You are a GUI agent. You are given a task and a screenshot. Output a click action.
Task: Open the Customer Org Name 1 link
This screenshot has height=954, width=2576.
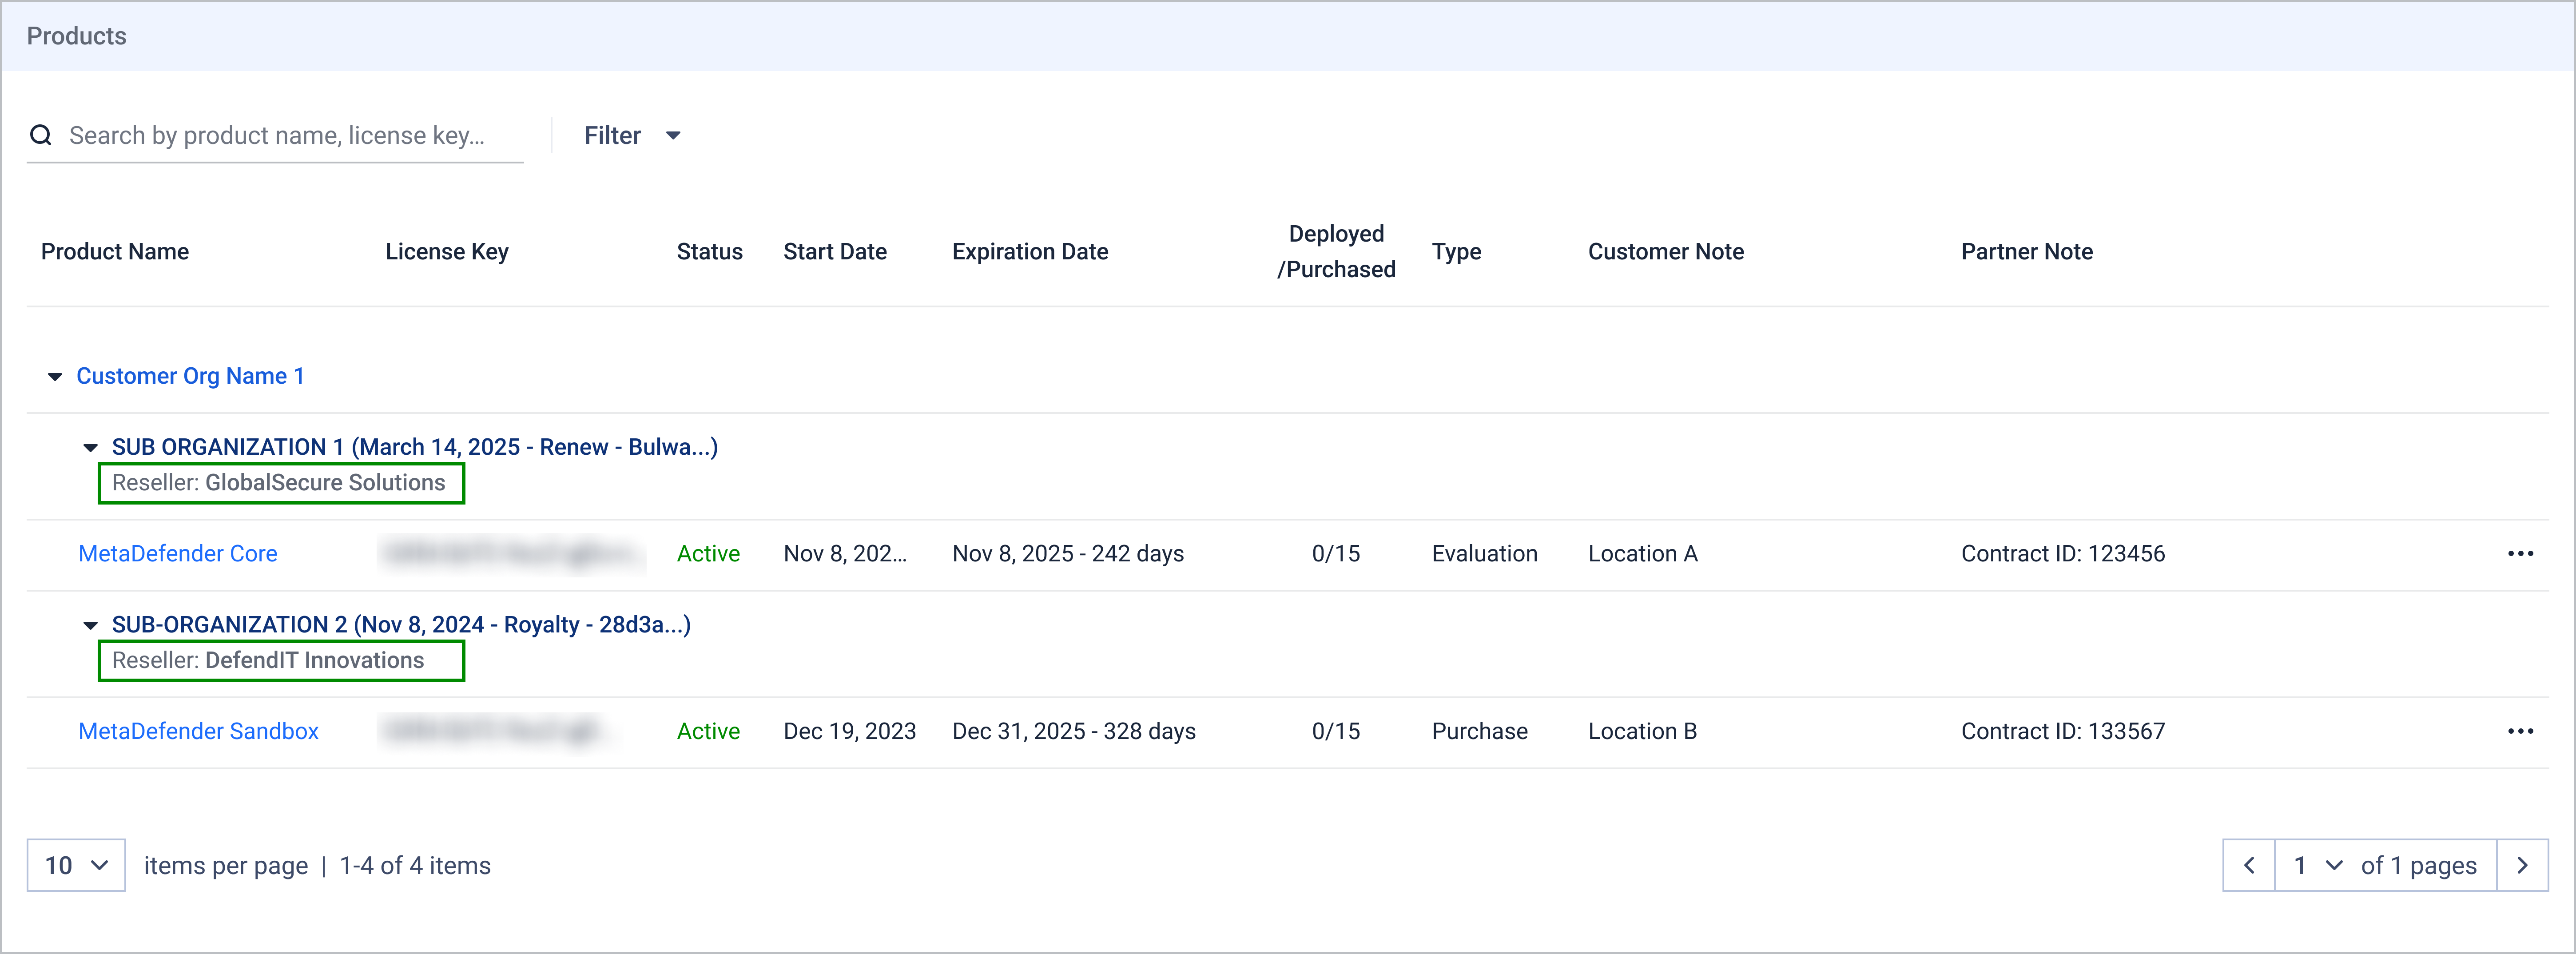pos(190,376)
